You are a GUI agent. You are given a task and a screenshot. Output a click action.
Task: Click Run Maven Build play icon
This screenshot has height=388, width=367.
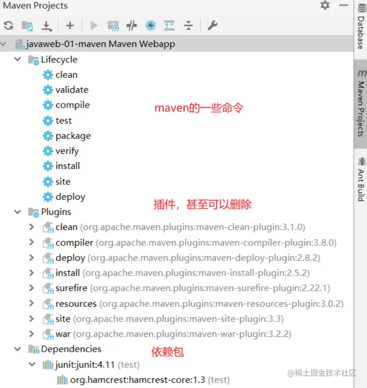click(x=94, y=26)
